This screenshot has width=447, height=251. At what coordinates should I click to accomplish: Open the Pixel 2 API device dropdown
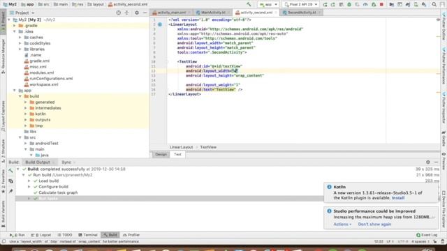301,5
